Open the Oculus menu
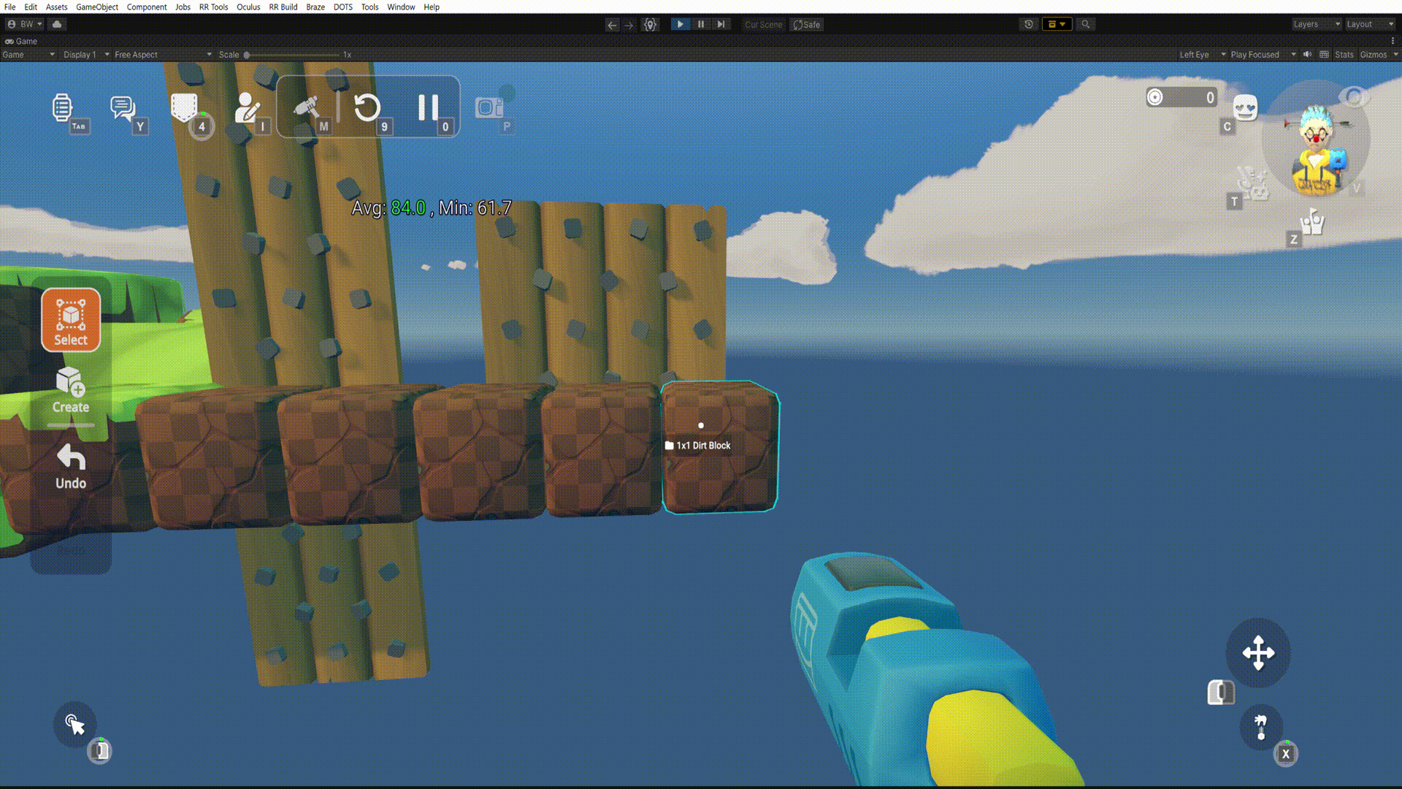Screen dimensions: 1402x789 tap(248, 7)
